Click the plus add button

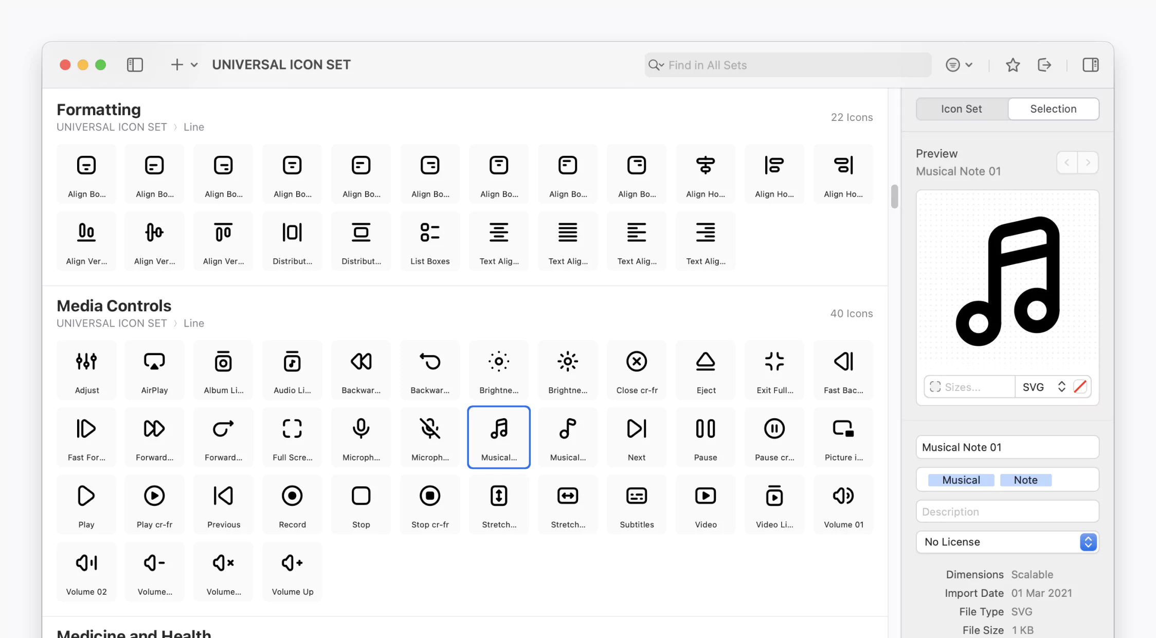(177, 65)
